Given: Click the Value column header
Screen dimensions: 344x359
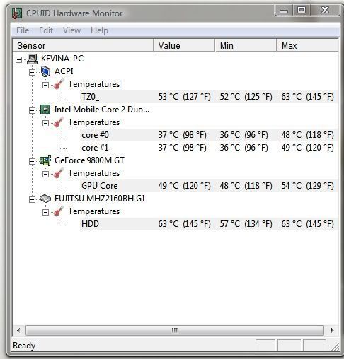Looking at the screenshot, I should click(184, 45).
